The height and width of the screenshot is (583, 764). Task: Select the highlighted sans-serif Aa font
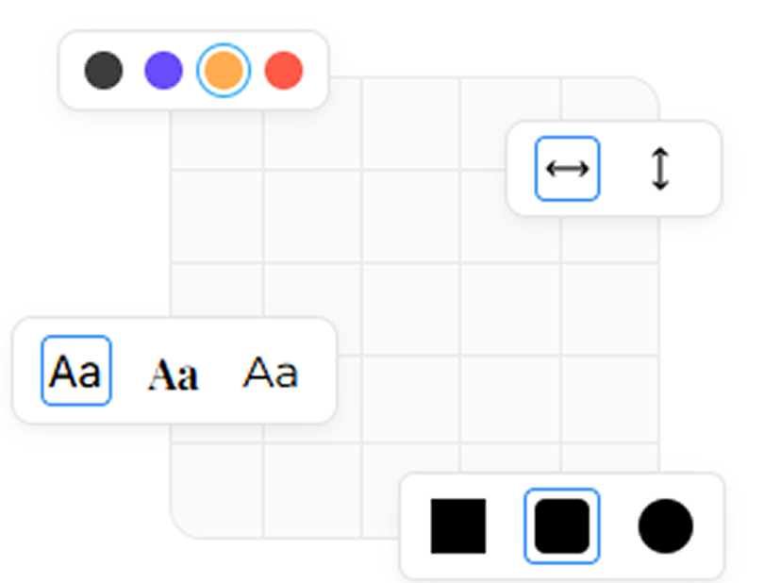coord(76,371)
